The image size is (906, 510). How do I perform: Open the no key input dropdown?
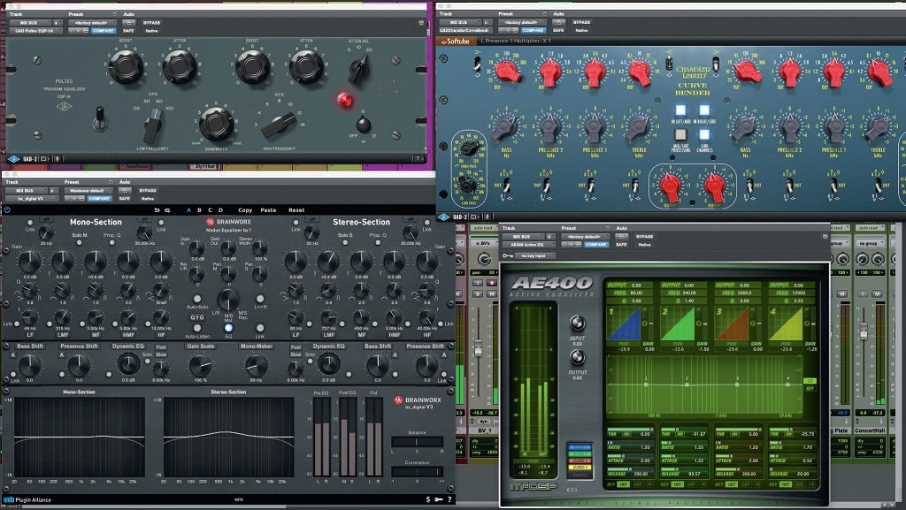[x=535, y=255]
